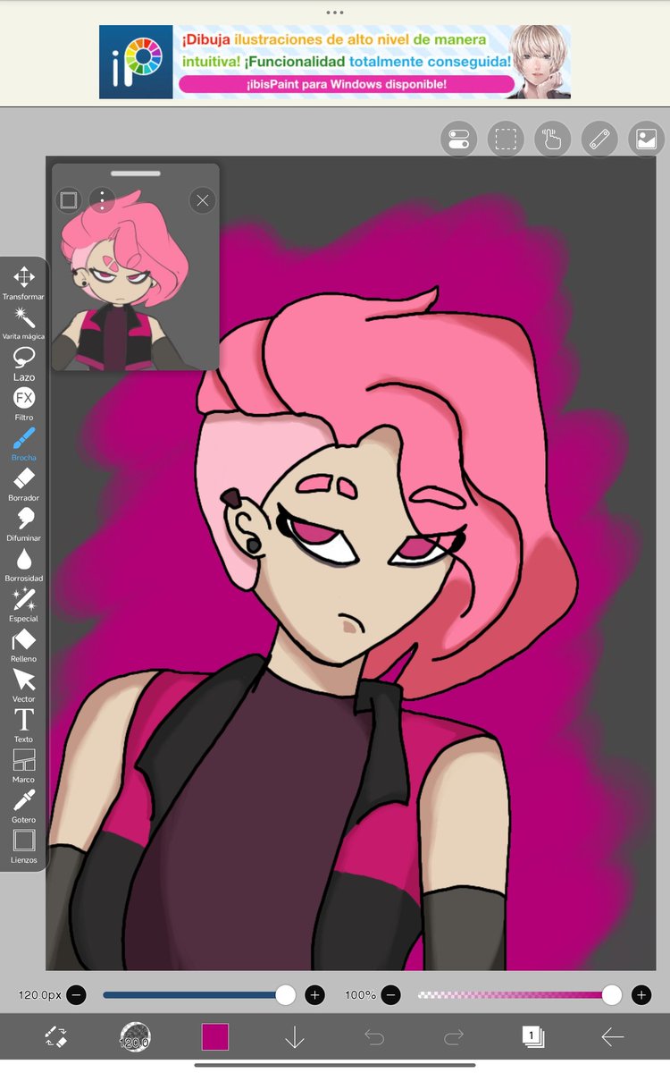The image size is (670, 1073).
Task: Select the Gotero eyedropper tool
Action: [23, 806]
